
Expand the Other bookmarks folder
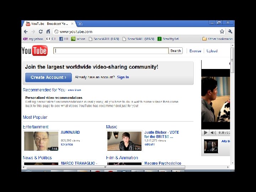point(218,39)
